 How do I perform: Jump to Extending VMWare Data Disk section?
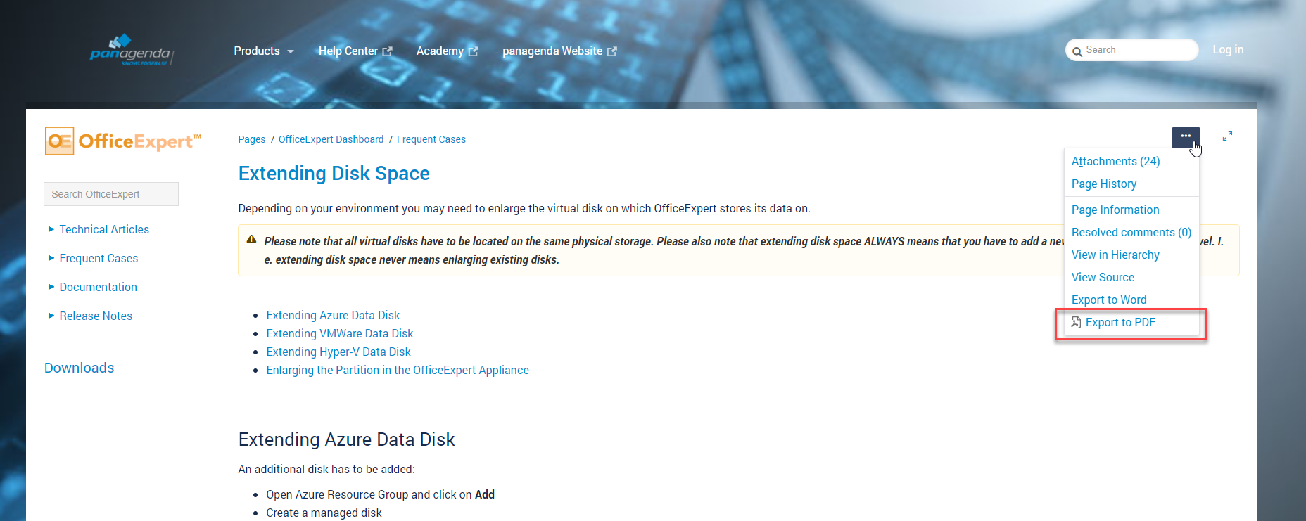pyautogui.click(x=339, y=333)
